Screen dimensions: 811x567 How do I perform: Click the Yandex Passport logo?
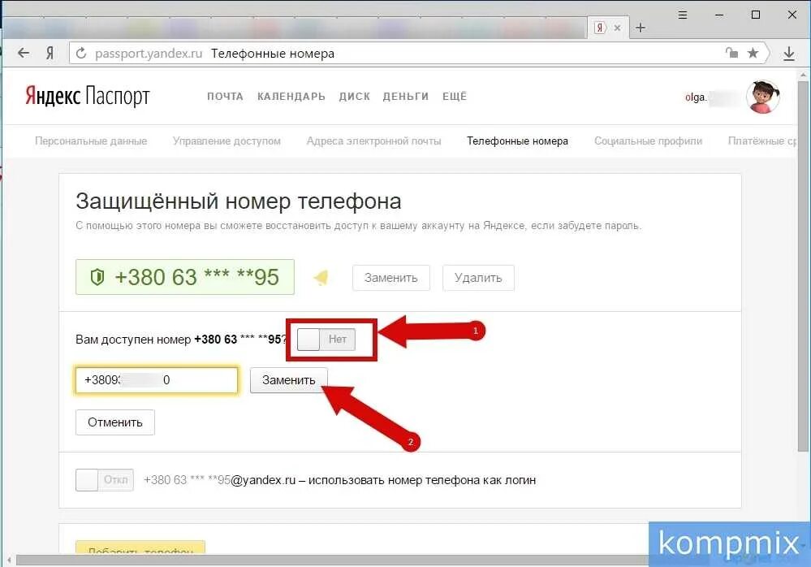[x=86, y=96]
